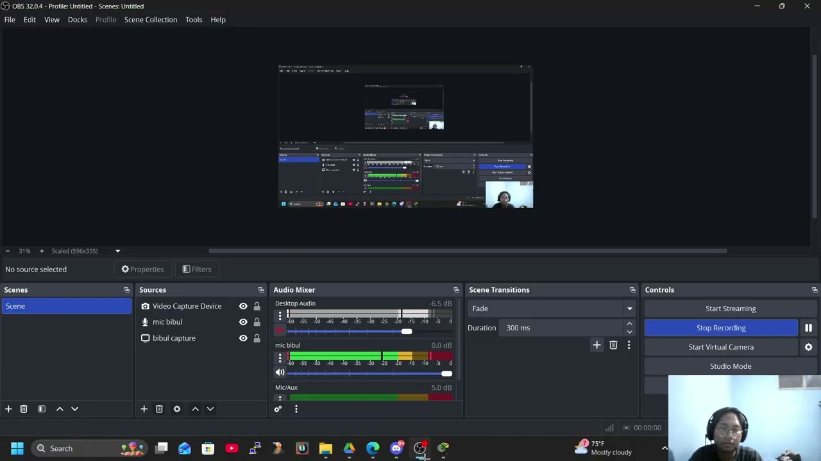Remove selected scene with trash icon
Screen dimensions: 821x461
pyautogui.click(x=24, y=408)
